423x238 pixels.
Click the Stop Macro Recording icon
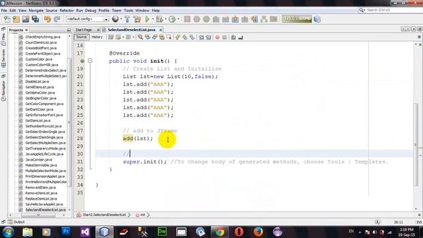coord(225,37)
